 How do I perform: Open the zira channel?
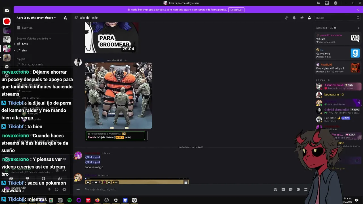pyautogui.click(x=43, y=50)
